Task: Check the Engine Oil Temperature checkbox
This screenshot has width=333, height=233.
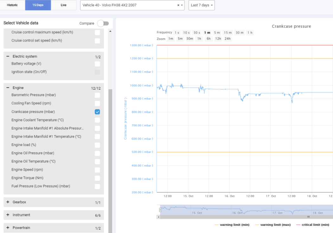Action: tap(97, 162)
